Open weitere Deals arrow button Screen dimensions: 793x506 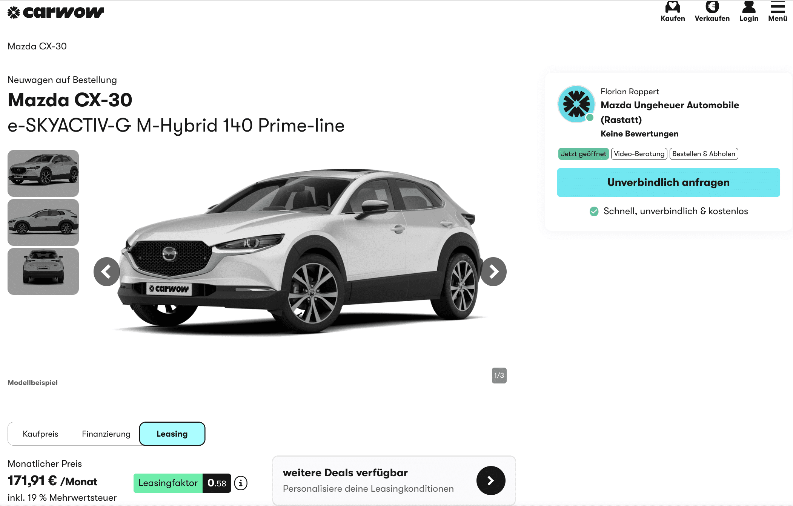(x=490, y=480)
